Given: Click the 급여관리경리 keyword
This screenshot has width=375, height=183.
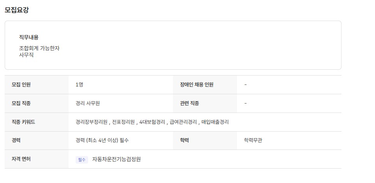Looking at the screenshot, I should click(183, 122).
